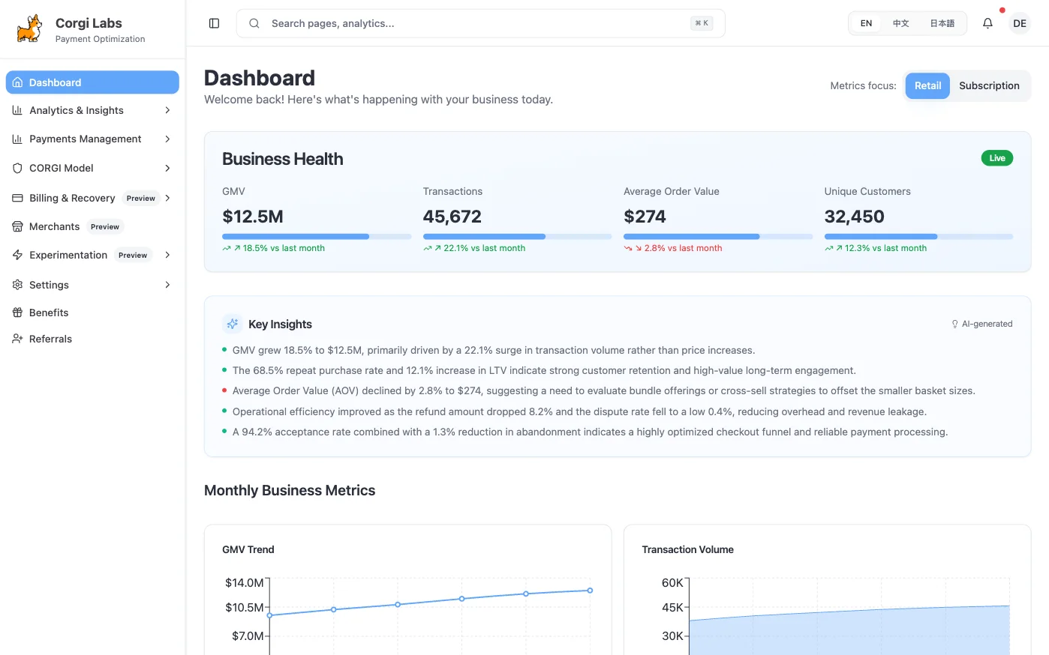This screenshot has height=655, width=1049.
Task: Click the Analytics & Insights chart icon
Action: coord(17,110)
